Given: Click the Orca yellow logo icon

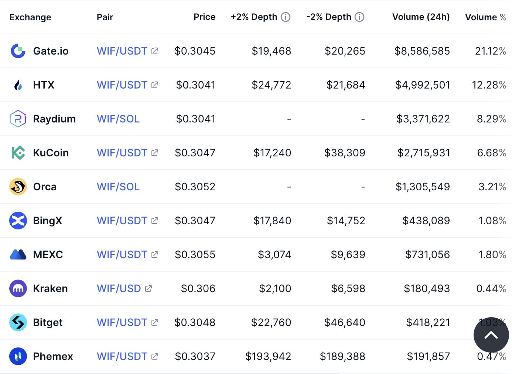Looking at the screenshot, I should coord(18,187).
